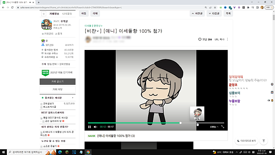Click the cafe profile logo image

coord(46,24)
